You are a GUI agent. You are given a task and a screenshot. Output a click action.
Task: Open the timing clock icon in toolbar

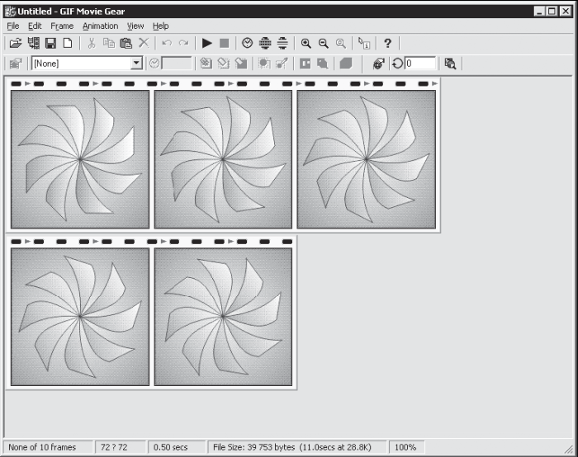(247, 43)
